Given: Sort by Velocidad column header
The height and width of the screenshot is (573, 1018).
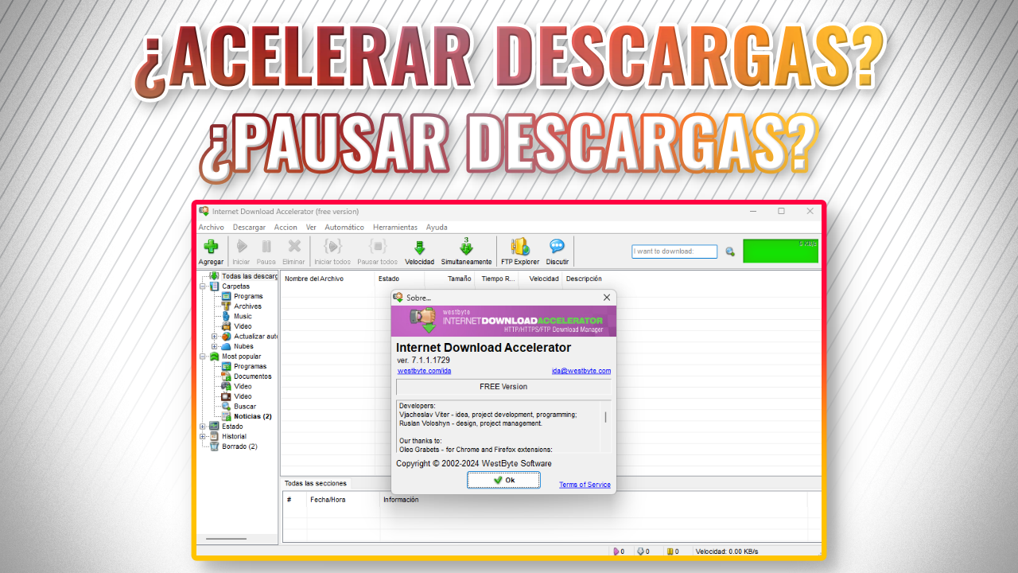Looking at the screenshot, I should point(542,279).
